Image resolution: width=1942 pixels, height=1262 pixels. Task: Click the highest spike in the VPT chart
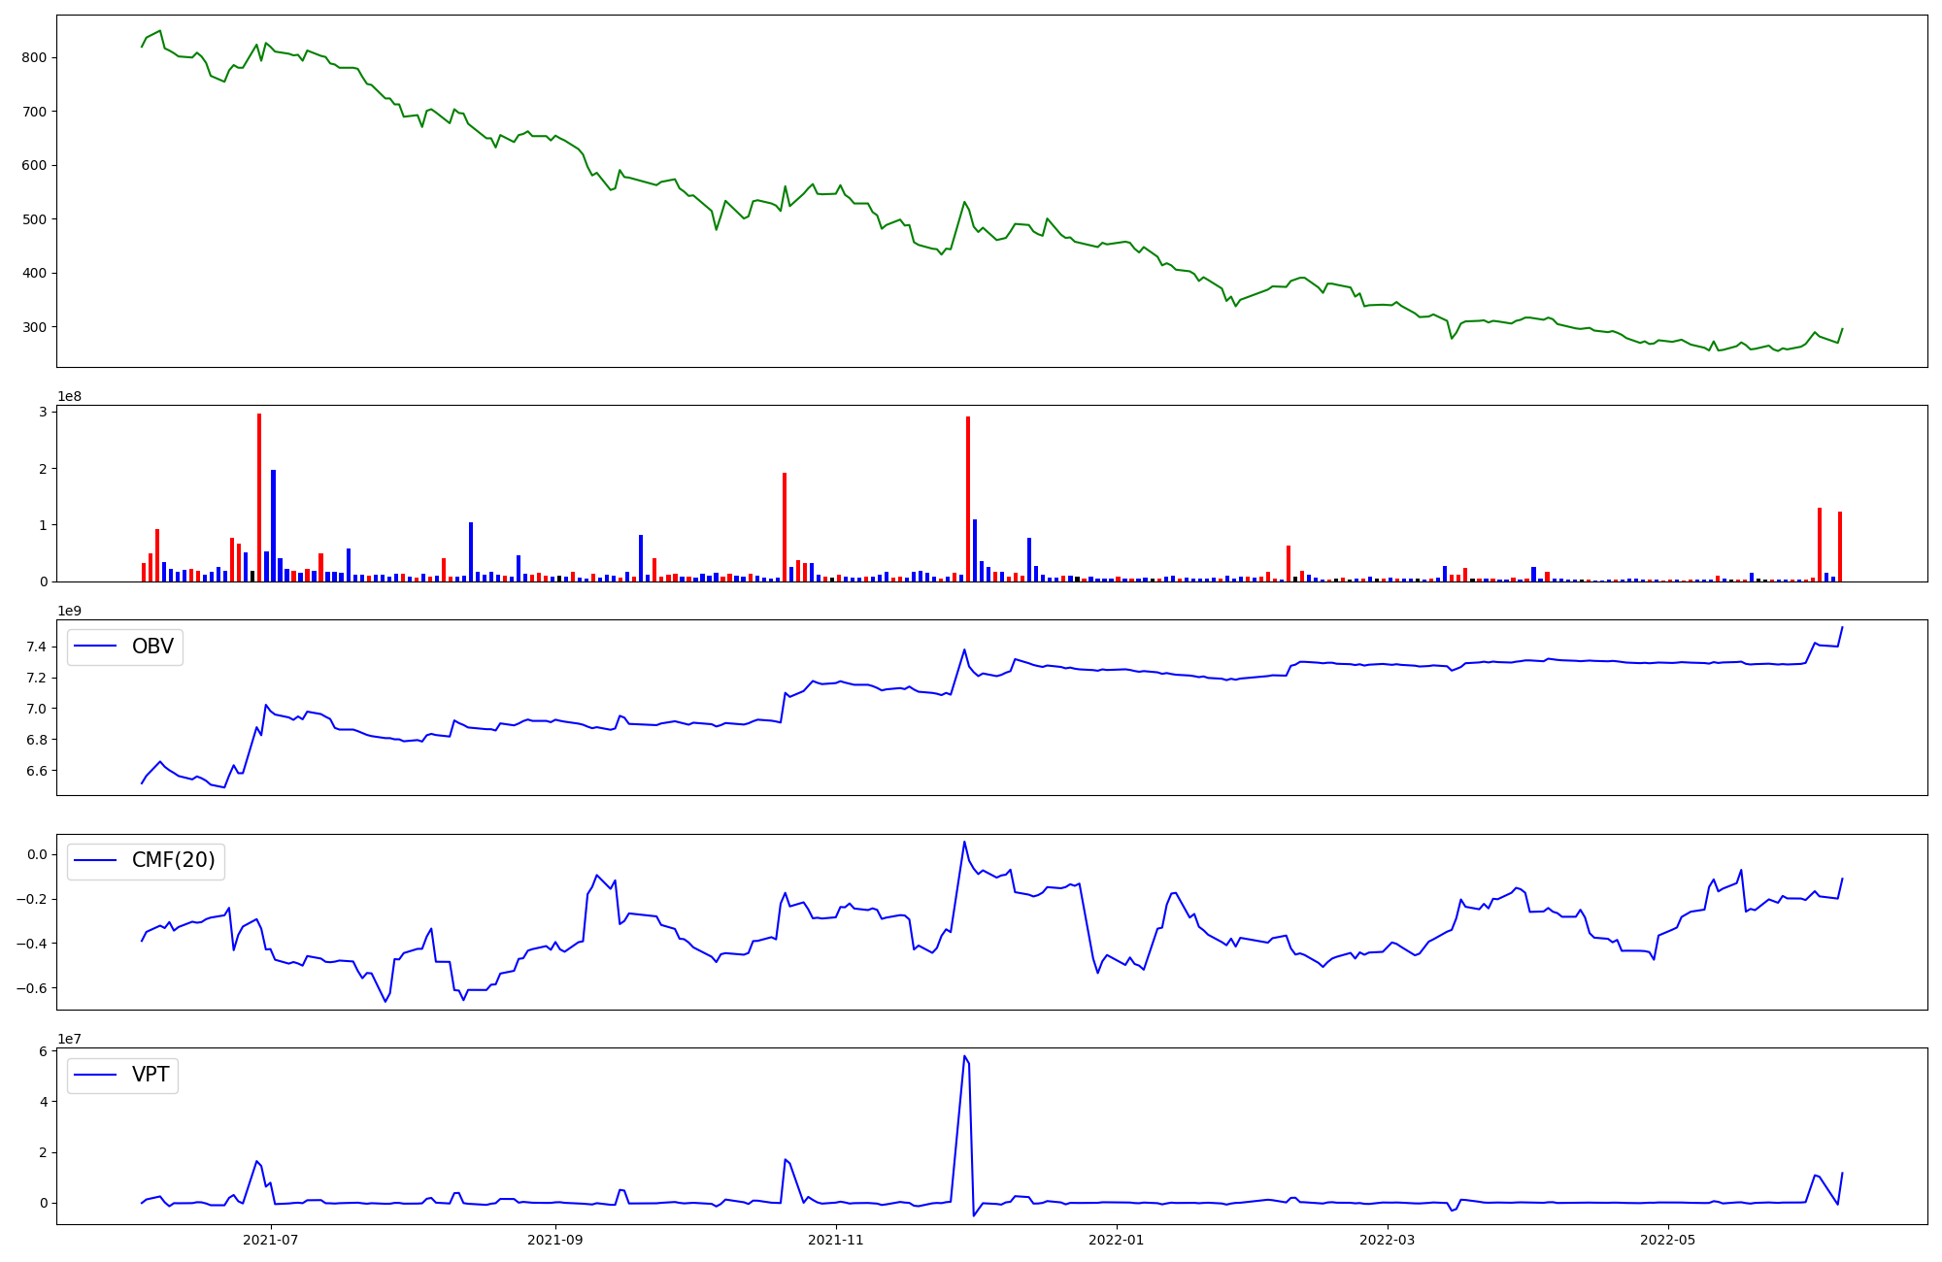point(964,1057)
